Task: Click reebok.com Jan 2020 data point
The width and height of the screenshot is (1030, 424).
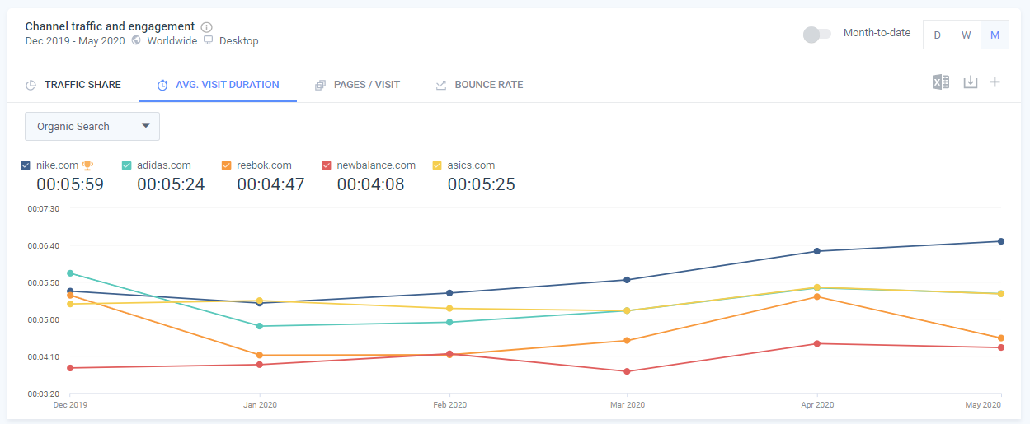Action: click(x=259, y=356)
